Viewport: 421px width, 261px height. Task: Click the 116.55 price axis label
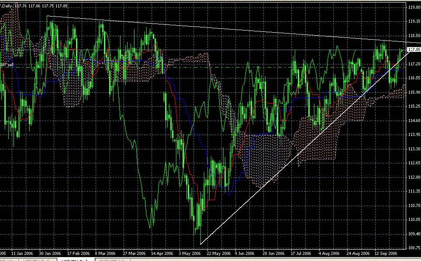point(414,78)
